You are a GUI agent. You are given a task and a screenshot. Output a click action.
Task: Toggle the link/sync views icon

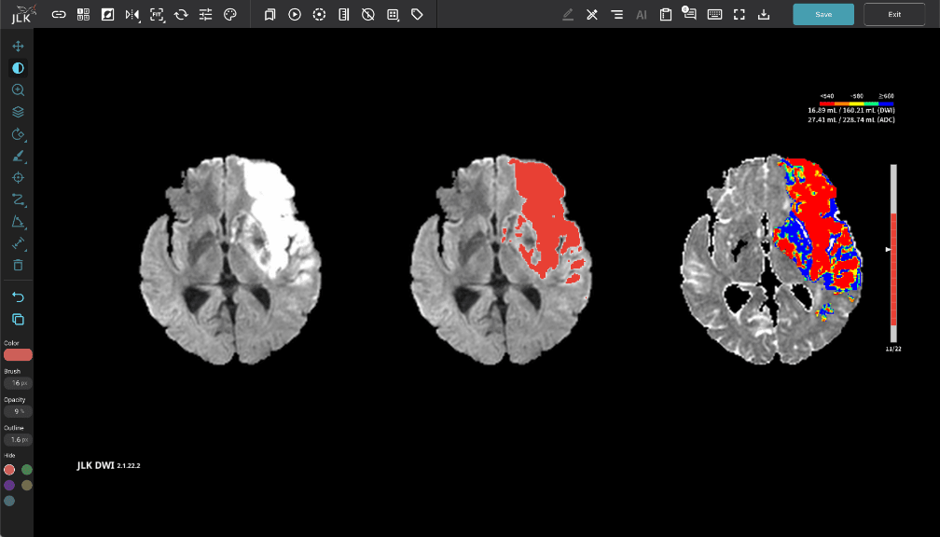pyautogui.click(x=59, y=14)
